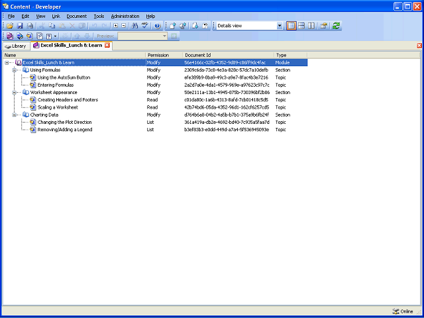
Task: Click the Expand all plus icon
Action: (116, 26)
